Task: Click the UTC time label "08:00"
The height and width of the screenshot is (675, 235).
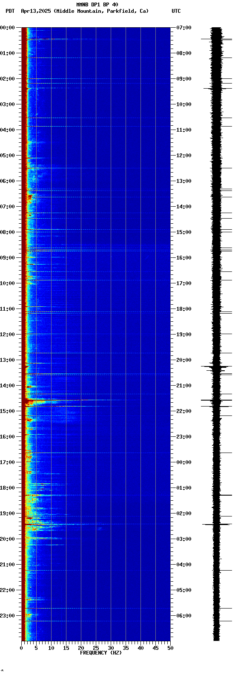Action: 184,53
